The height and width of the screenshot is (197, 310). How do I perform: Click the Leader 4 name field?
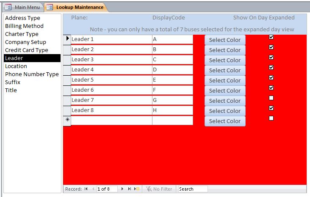click(x=111, y=70)
